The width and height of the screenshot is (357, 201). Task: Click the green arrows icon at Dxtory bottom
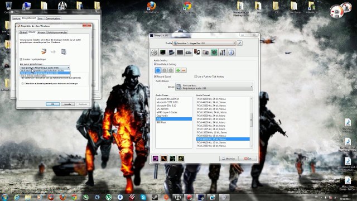(172, 159)
